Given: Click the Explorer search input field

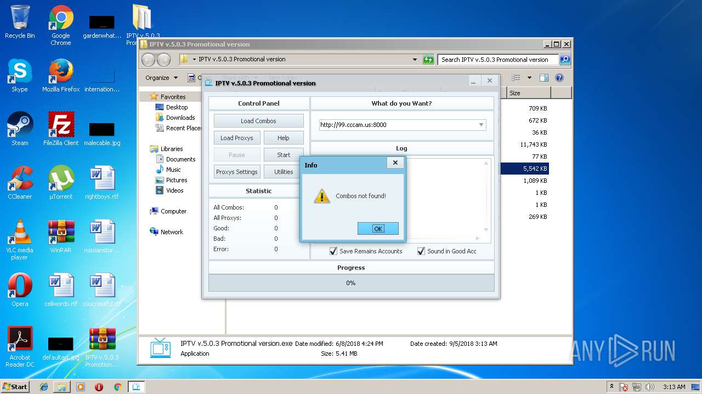Looking at the screenshot, I should (x=499, y=60).
